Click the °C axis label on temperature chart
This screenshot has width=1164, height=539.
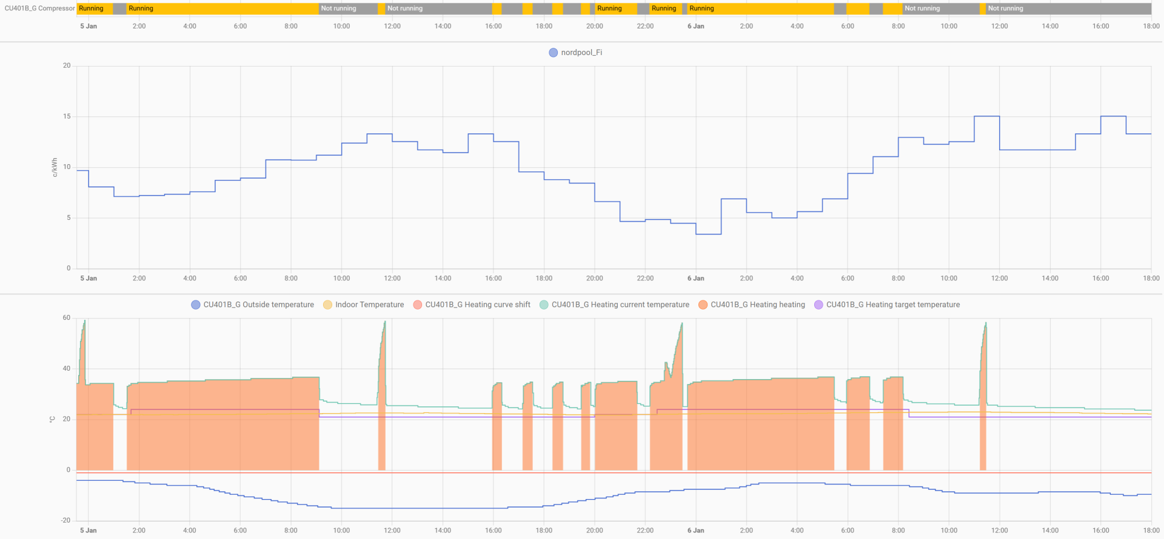(x=53, y=419)
